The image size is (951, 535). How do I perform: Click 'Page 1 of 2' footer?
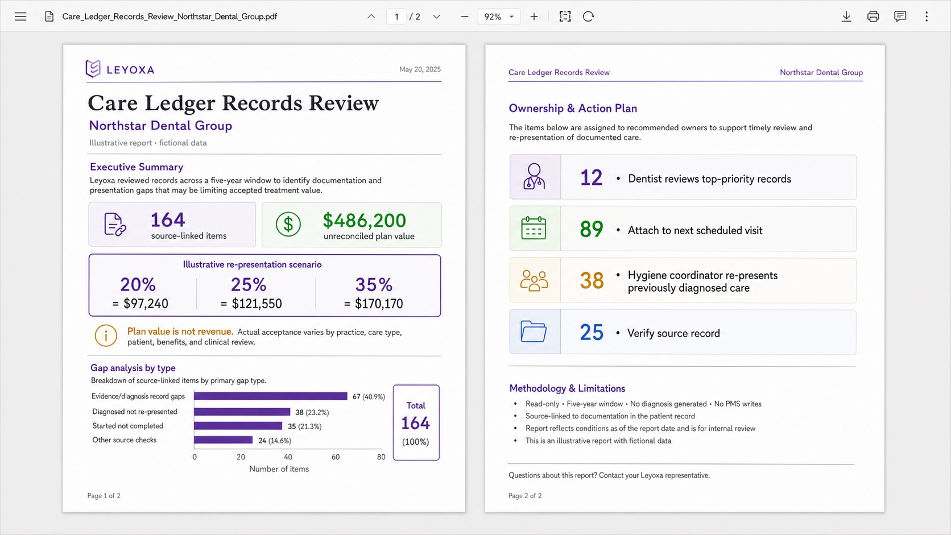[104, 496]
